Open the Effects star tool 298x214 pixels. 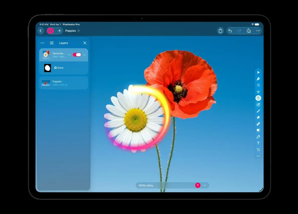(x=258, y=92)
